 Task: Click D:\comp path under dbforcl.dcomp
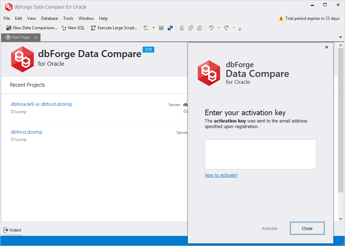(18, 140)
